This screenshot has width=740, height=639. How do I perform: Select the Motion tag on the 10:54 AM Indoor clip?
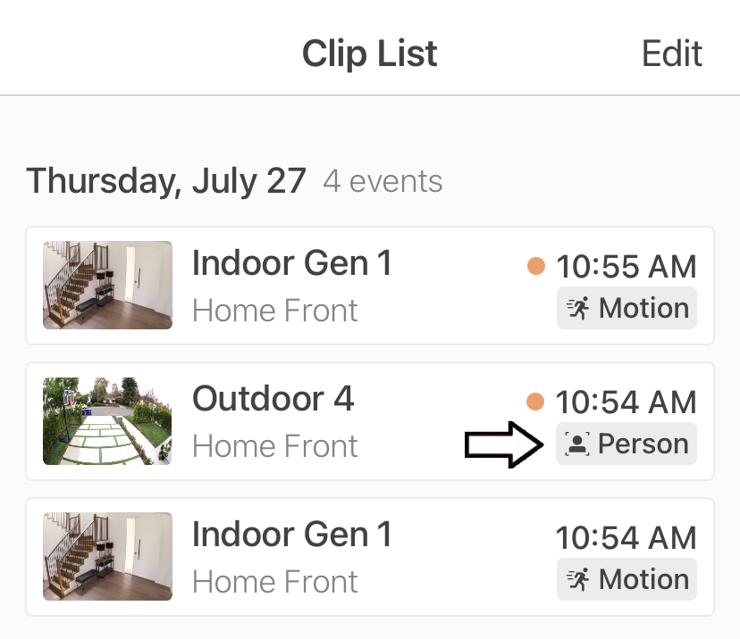click(626, 580)
